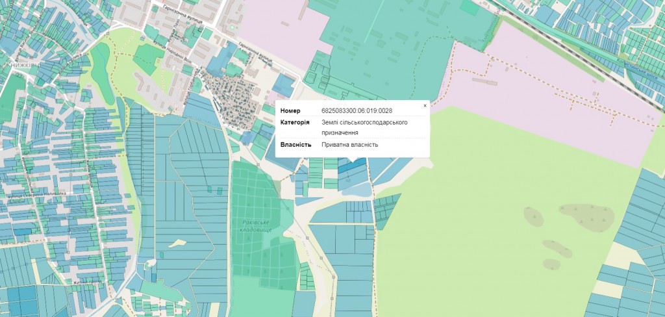Click the "Власність" field label

295,144
